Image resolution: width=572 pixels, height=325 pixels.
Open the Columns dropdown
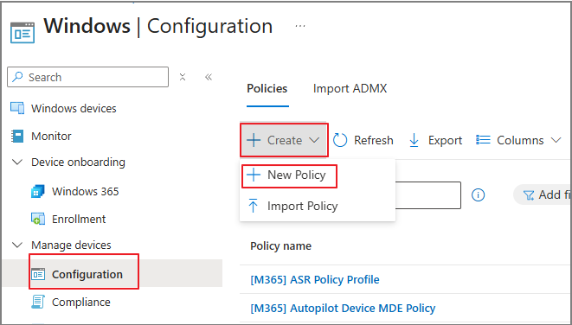518,140
